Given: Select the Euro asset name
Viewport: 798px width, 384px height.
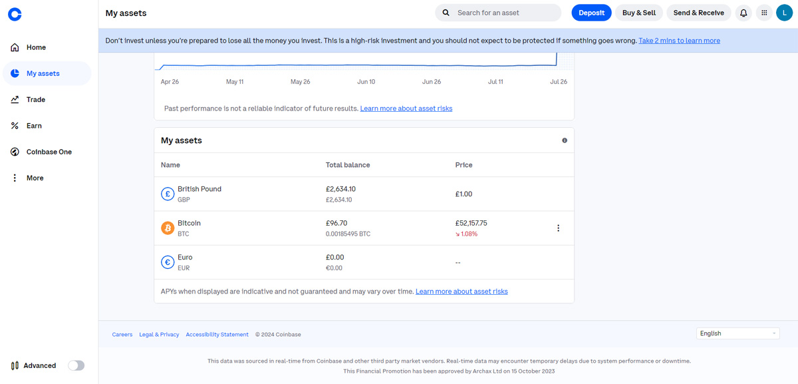Looking at the screenshot, I should tap(185, 258).
